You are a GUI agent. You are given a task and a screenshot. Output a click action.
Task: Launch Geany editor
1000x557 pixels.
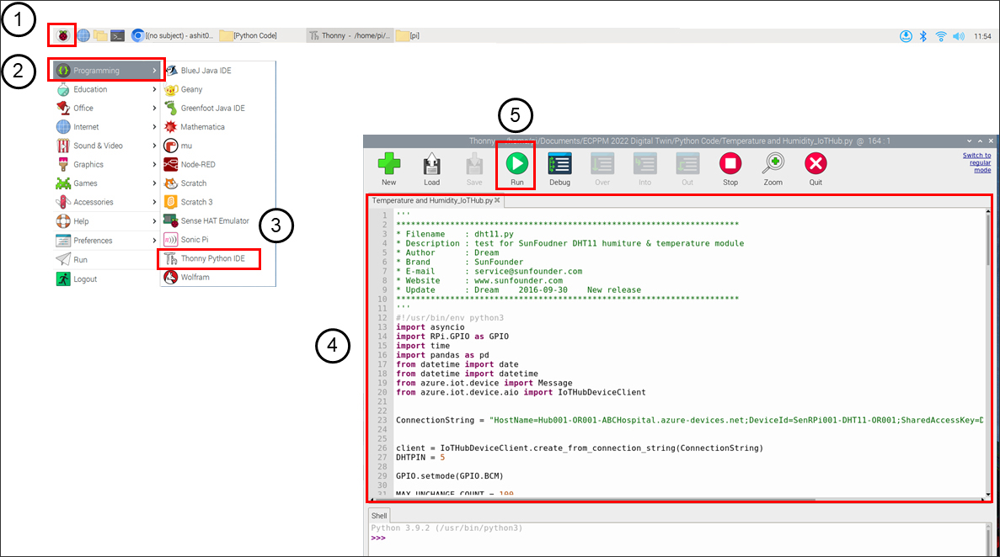[218, 89]
